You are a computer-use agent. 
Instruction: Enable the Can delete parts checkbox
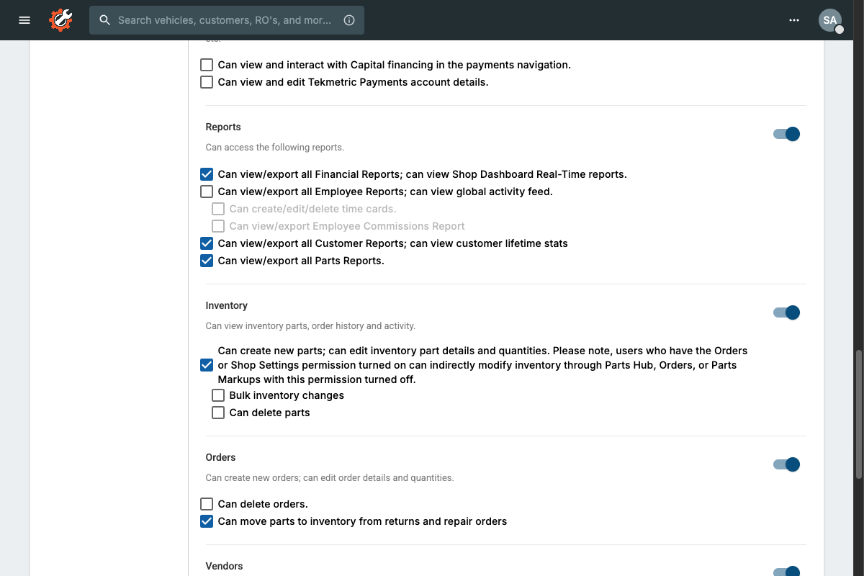click(218, 413)
